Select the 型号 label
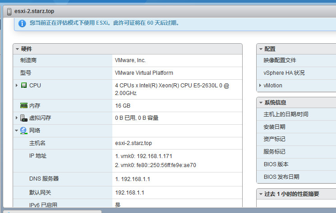The height and width of the screenshot is (213, 336). 26,73
